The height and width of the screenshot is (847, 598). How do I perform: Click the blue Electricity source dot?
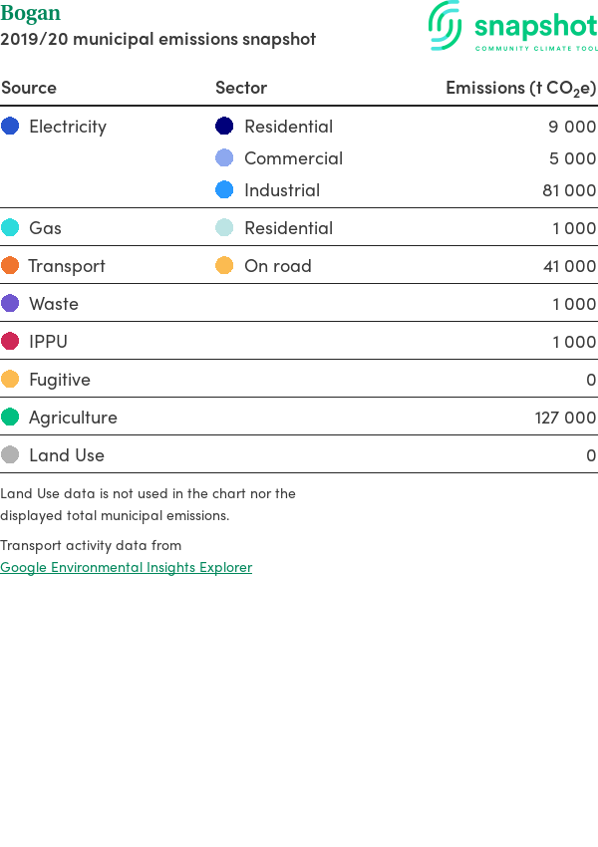(x=10, y=126)
